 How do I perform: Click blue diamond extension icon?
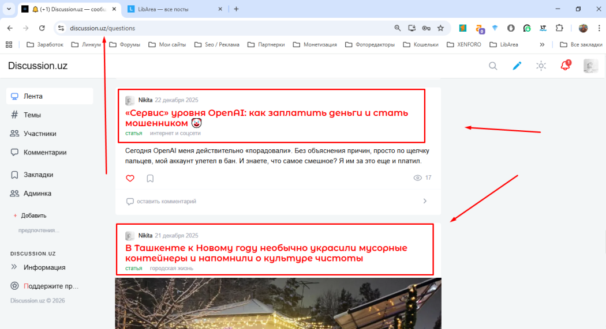495,28
